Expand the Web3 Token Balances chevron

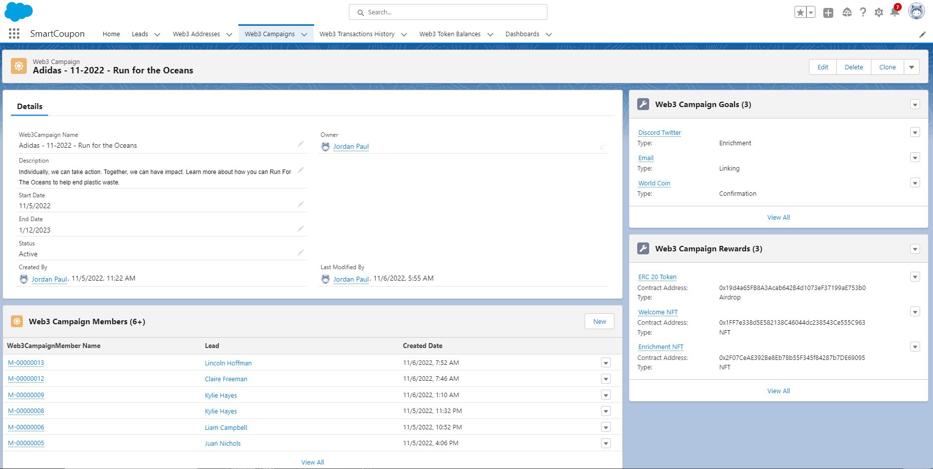tap(490, 34)
